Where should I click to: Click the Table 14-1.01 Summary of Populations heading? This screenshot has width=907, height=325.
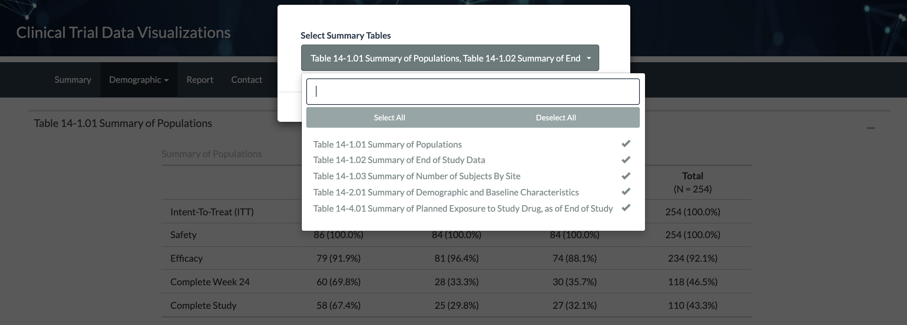point(123,123)
